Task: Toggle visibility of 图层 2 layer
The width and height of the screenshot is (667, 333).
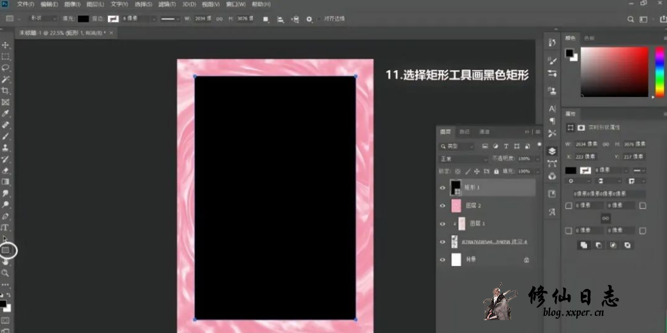Action: [442, 205]
